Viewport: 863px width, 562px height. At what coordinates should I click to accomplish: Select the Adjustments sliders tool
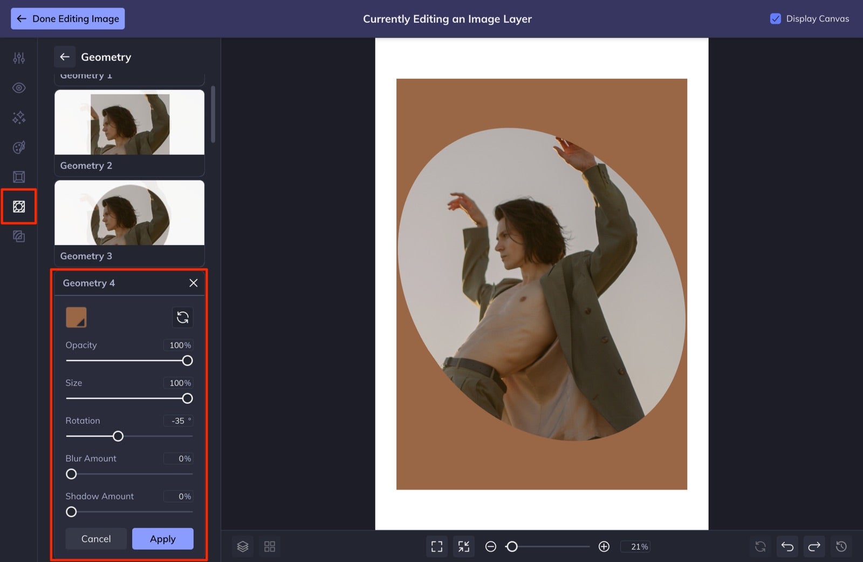(19, 58)
